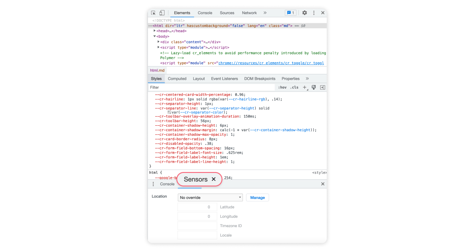Toggle the device toolbar
This screenshot has height=252, width=474.
click(x=162, y=13)
